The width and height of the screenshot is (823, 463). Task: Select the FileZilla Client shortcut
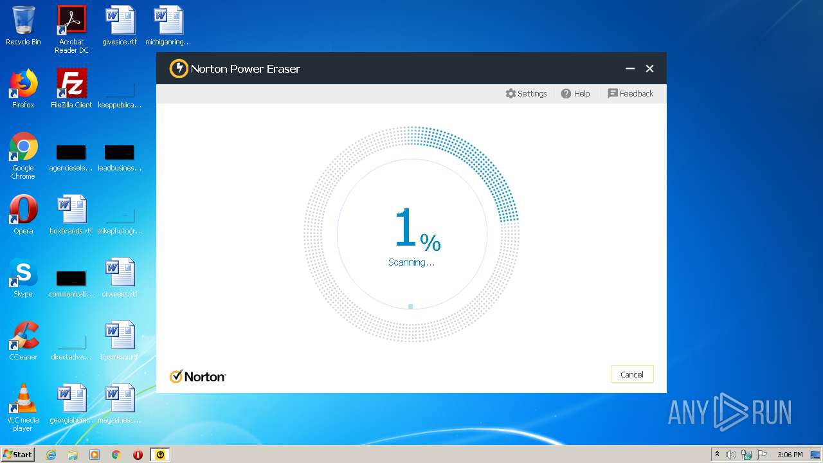pos(71,89)
